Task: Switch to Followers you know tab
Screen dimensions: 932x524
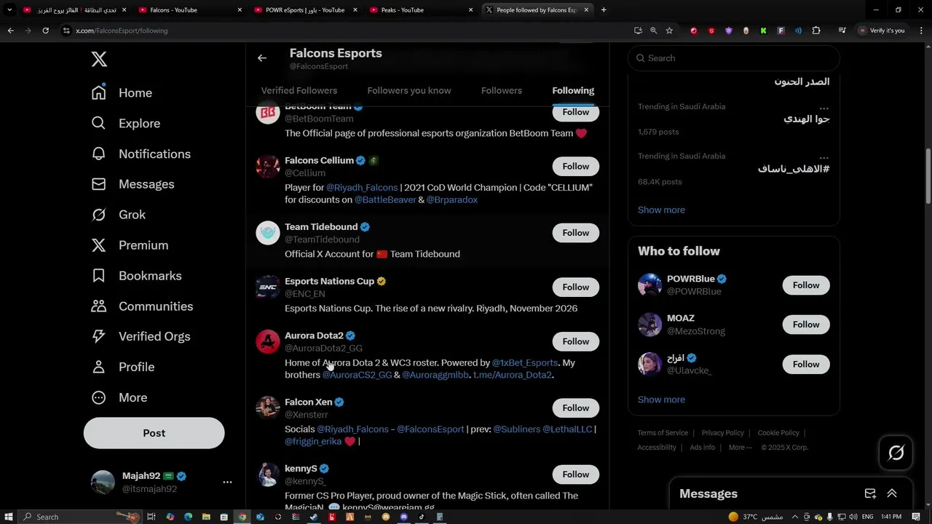Action: pos(409,90)
